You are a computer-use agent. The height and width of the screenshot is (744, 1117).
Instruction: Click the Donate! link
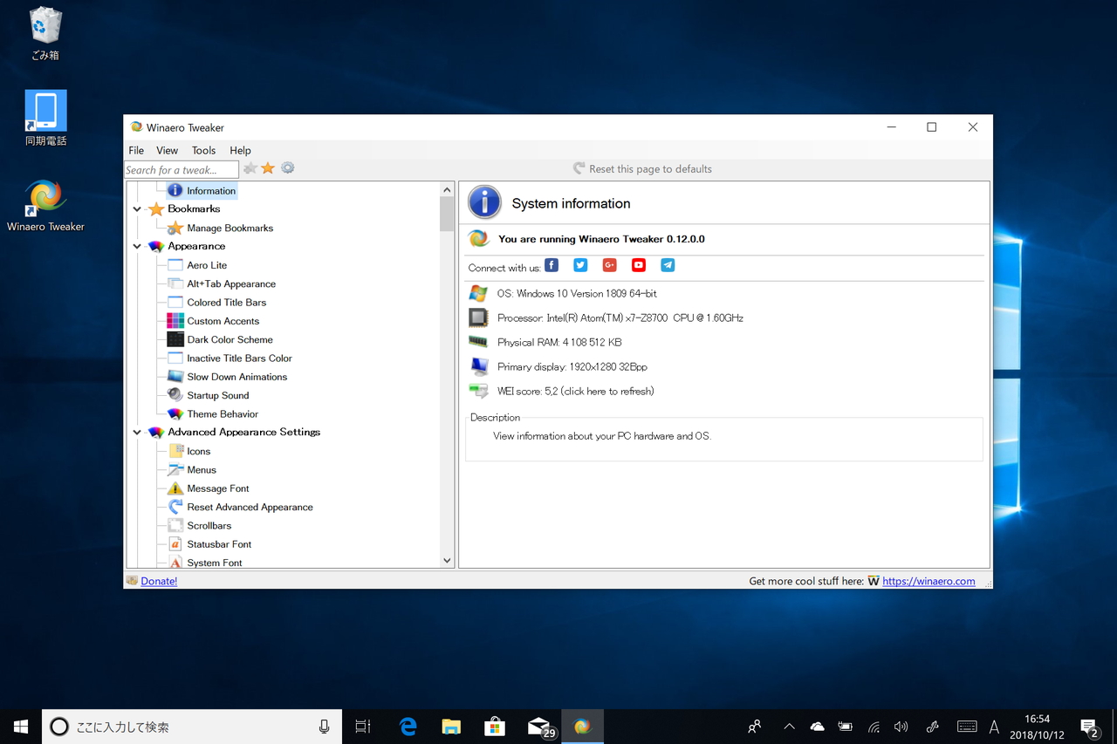point(158,580)
